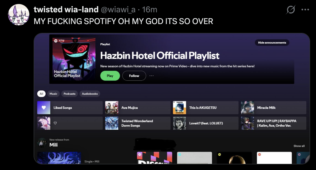
Task: Open the This Is AKUGETSU cover
Action: pyautogui.click(x=179, y=108)
